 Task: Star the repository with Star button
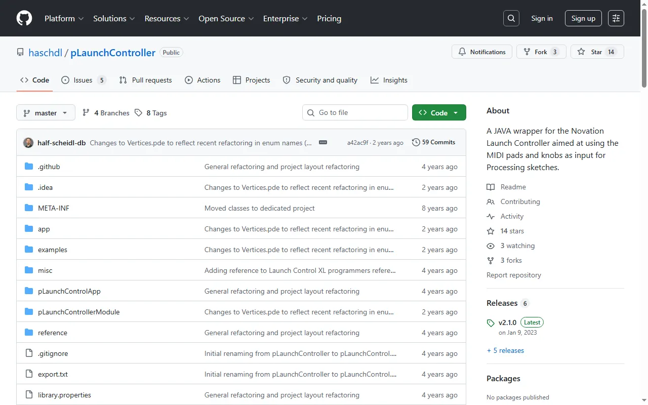tap(597, 52)
